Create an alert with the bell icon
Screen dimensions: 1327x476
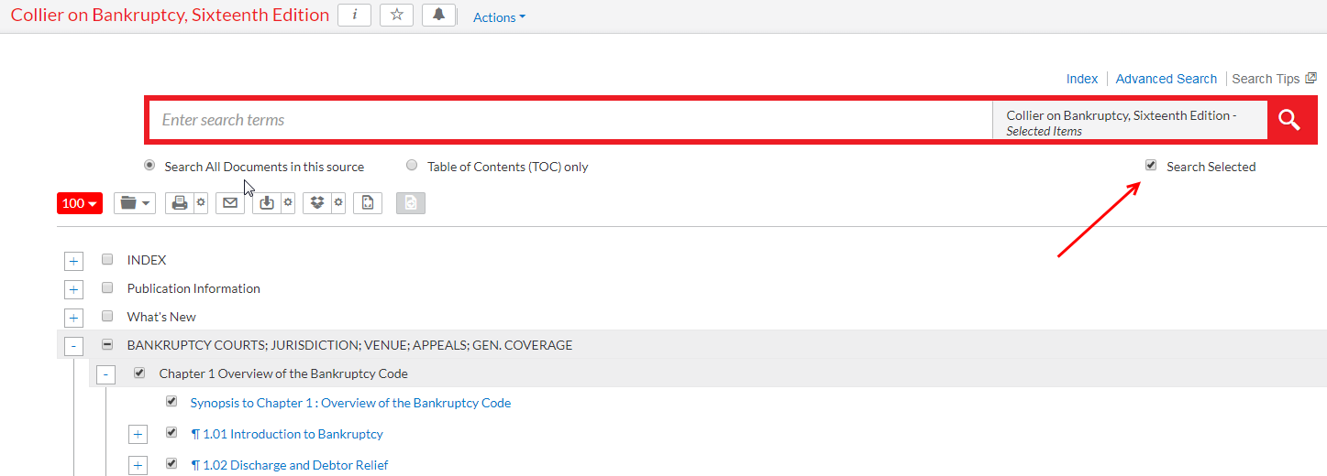439,16
